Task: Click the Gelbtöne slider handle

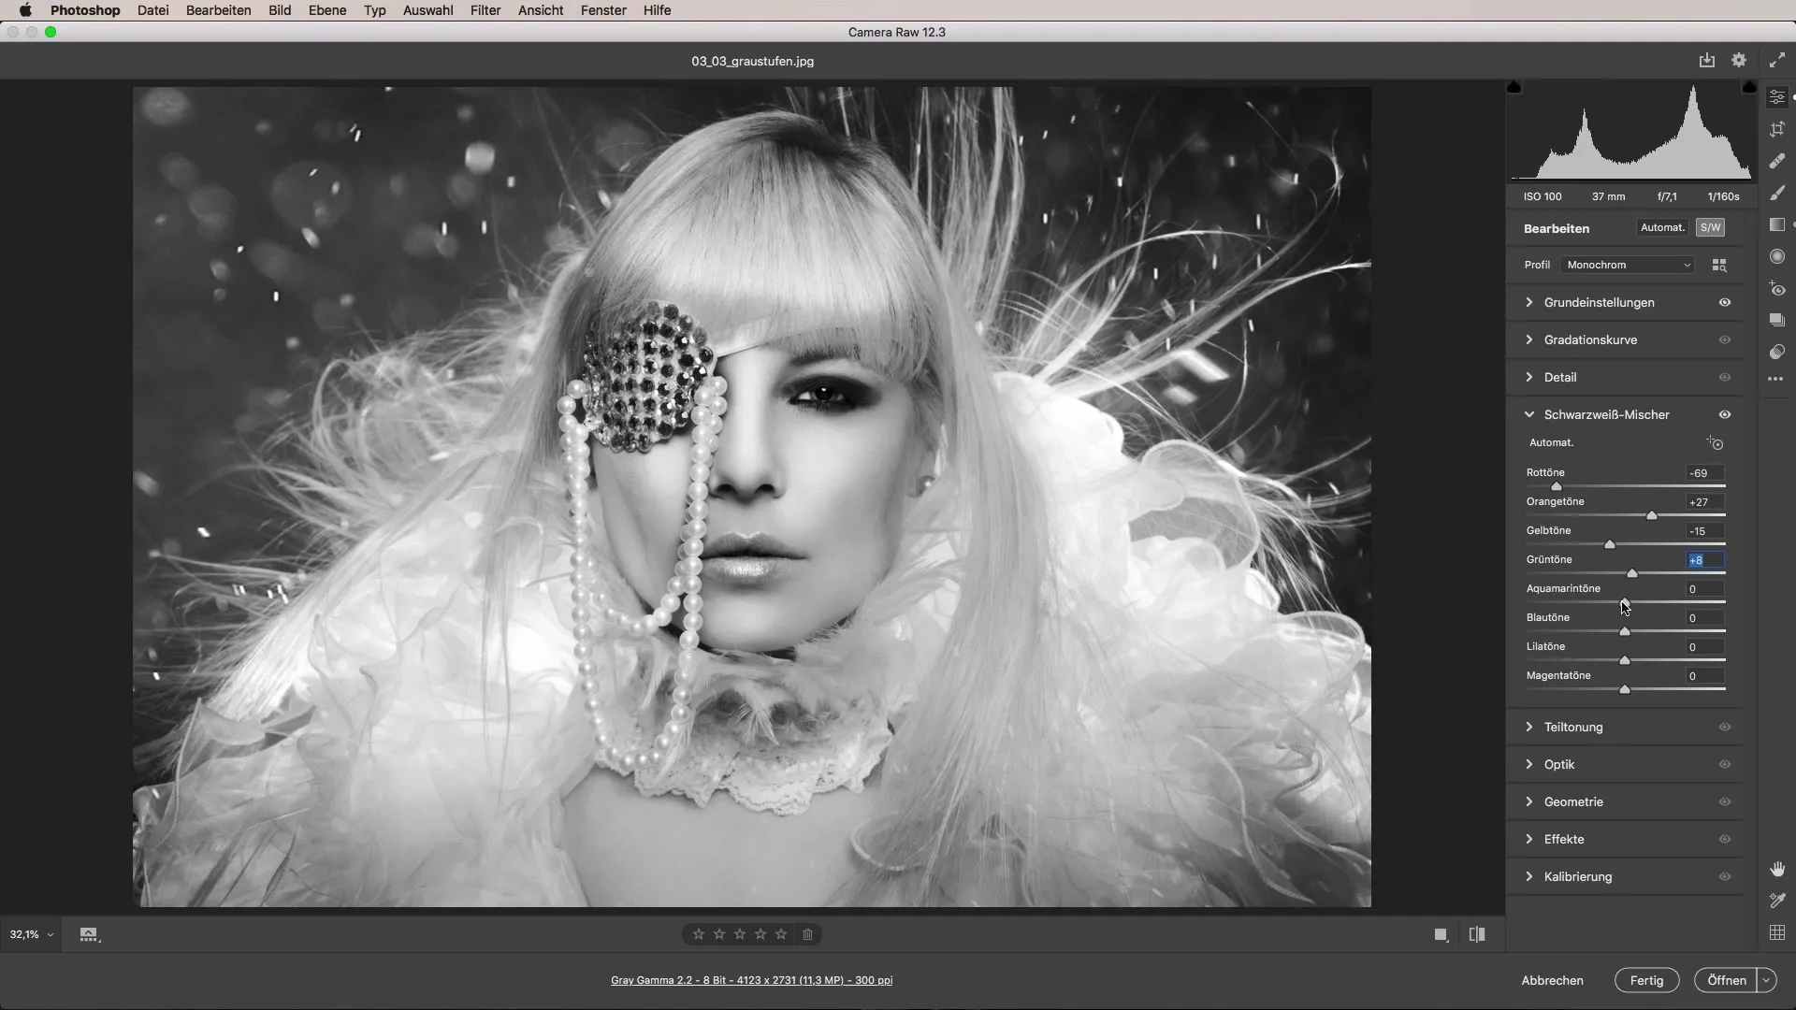Action: [1610, 544]
